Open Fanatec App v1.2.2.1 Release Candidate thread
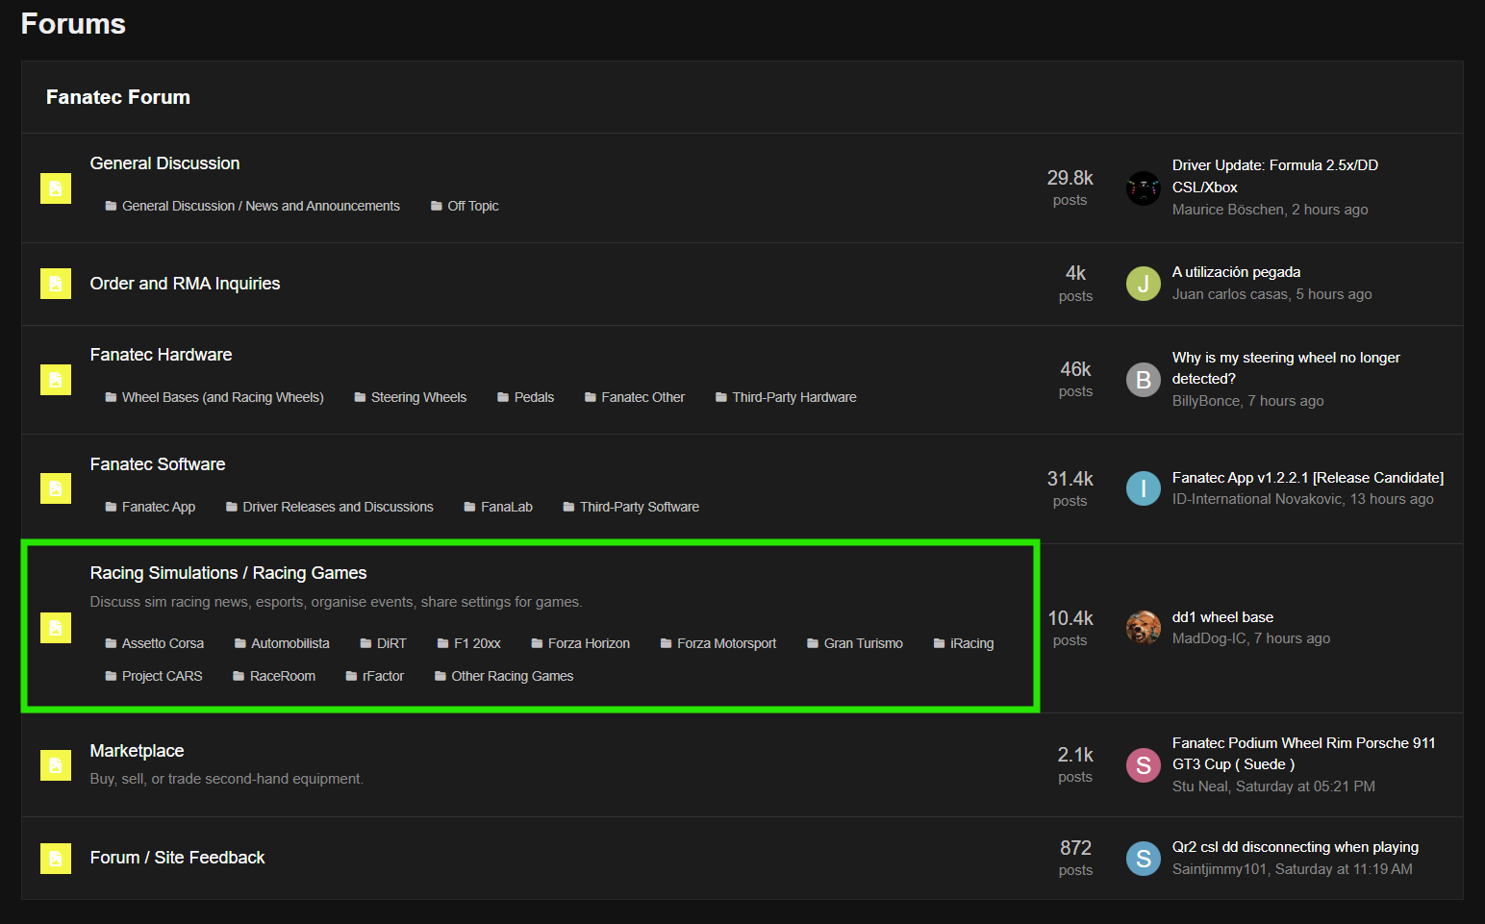 point(1307,478)
